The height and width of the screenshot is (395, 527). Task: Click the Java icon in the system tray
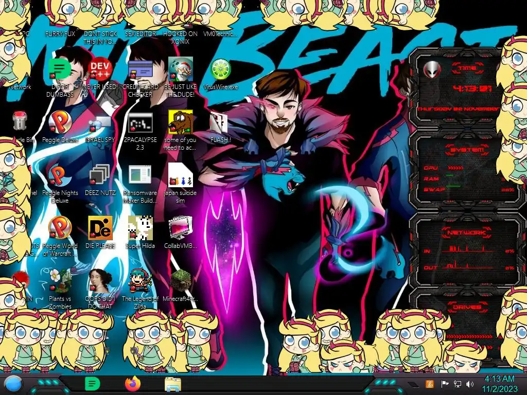point(430,384)
